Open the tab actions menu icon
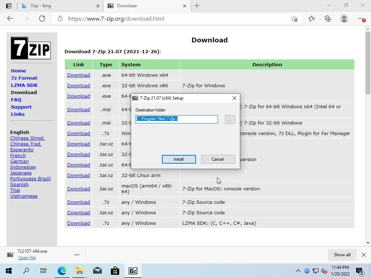This screenshot has width=371, height=278. click(9, 6)
